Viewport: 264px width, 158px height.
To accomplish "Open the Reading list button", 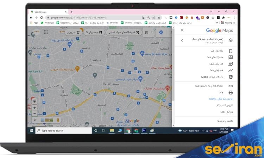I will [x=228, y=23].
